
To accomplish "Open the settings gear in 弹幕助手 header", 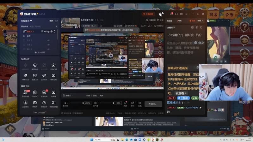I will (197, 27).
